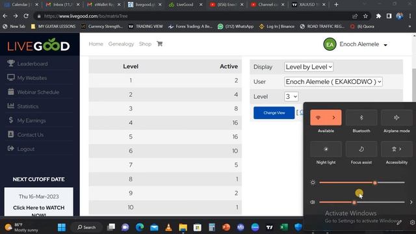The height and width of the screenshot is (234, 416).
Task: Toggle Night light
Action: point(326,149)
